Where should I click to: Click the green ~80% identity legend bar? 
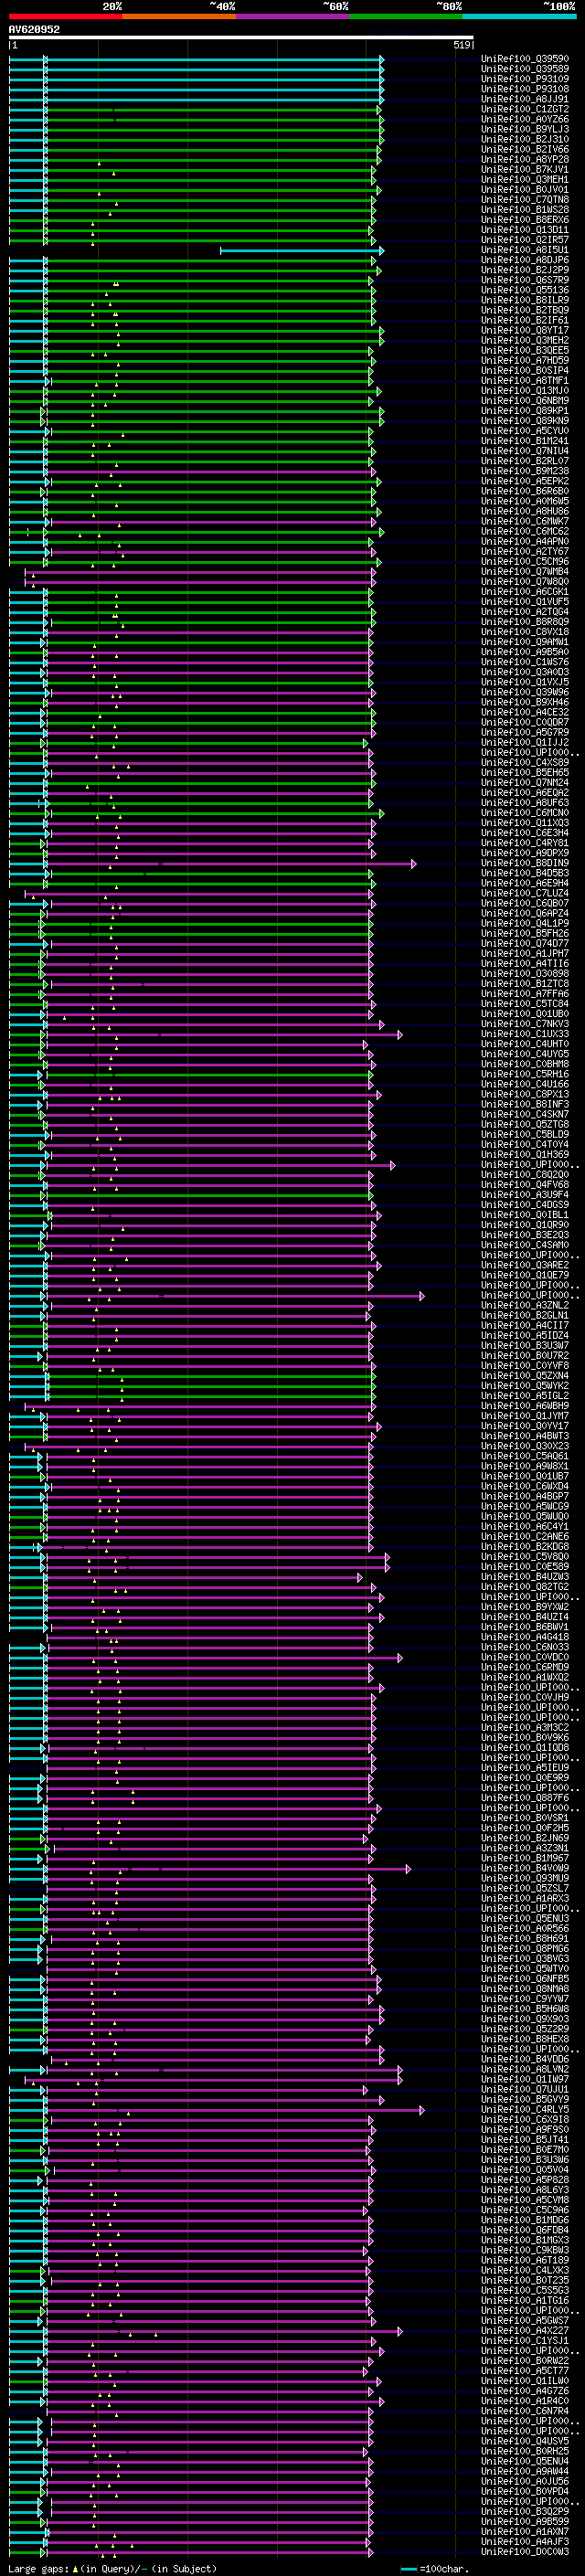coord(406,16)
